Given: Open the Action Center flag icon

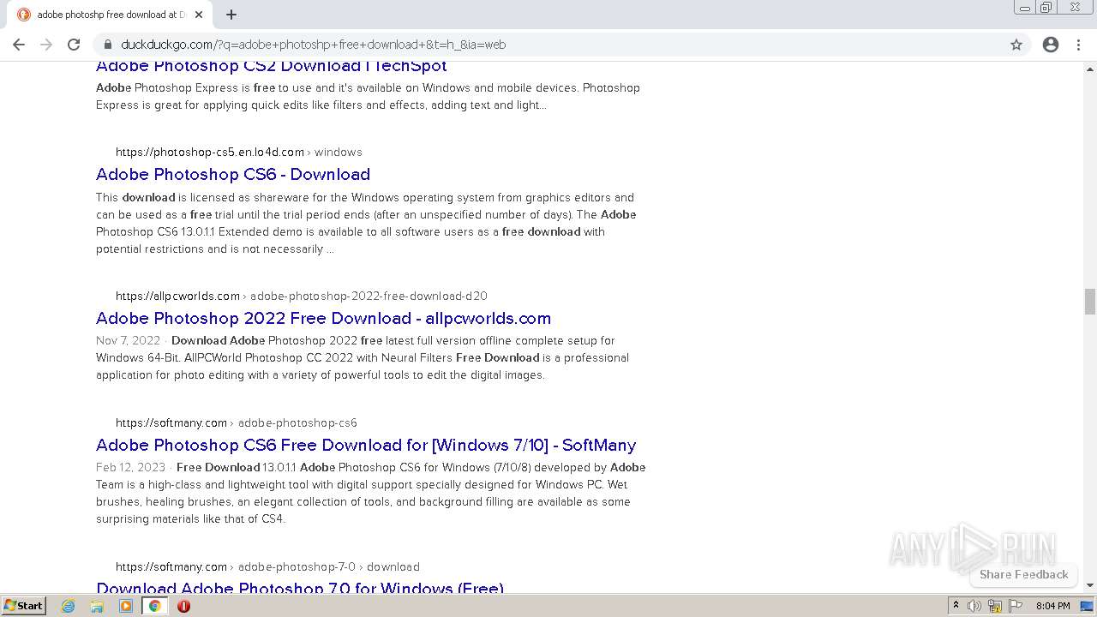Looking at the screenshot, I should [1015, 606].
